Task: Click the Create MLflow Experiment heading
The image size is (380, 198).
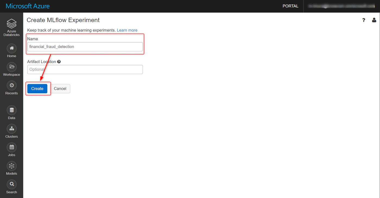Action: pos(63,20)
